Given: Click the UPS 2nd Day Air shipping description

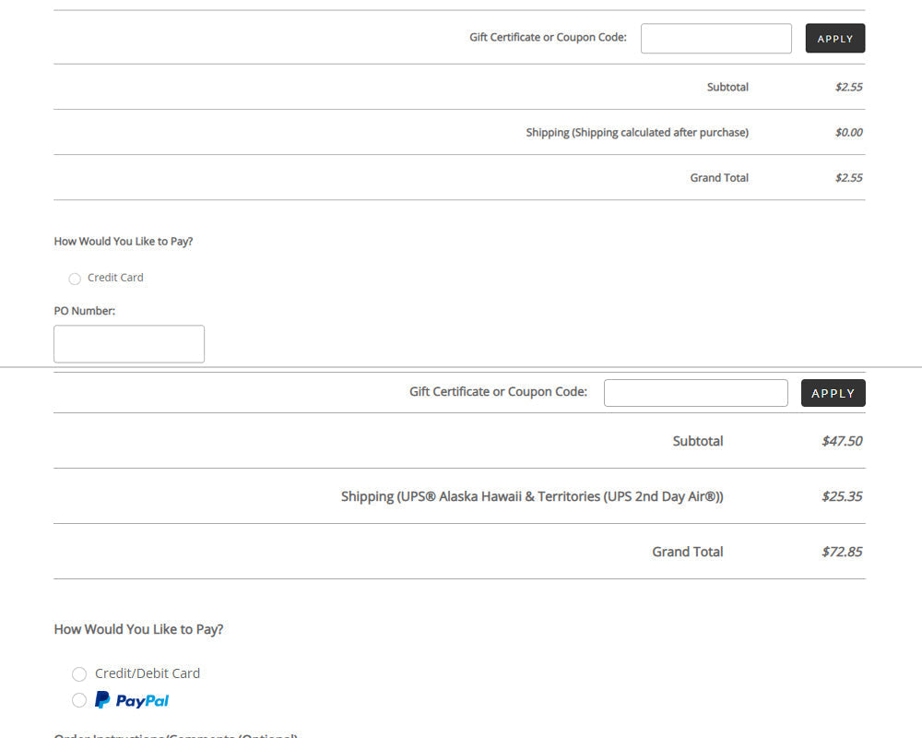Looking at the screenshot, I should [532, 496].
